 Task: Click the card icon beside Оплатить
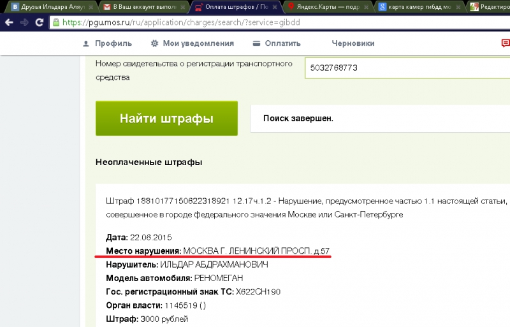click(257, 43)
